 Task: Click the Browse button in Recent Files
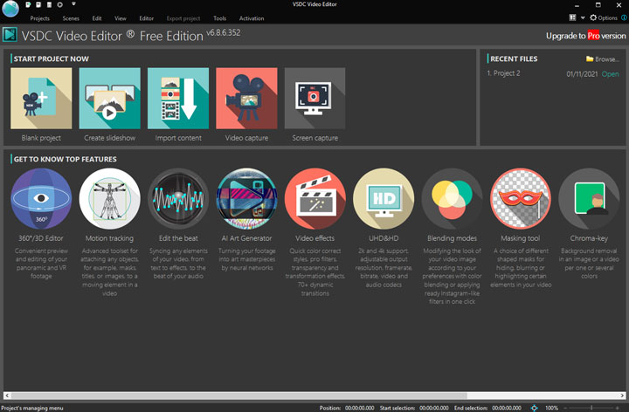click(603, 58)
